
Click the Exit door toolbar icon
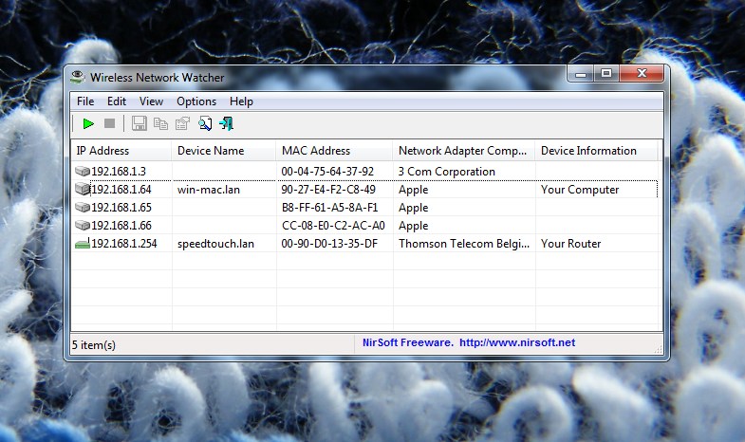(x=226, y=123)
